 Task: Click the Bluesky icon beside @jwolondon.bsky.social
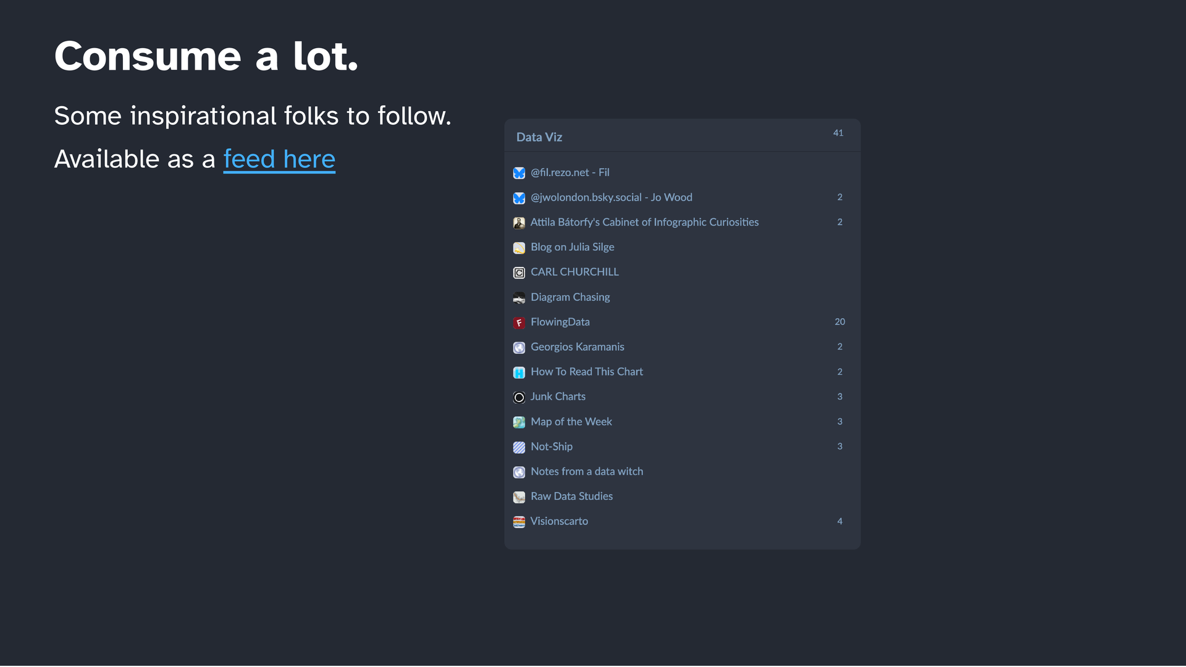click(519, 198)
